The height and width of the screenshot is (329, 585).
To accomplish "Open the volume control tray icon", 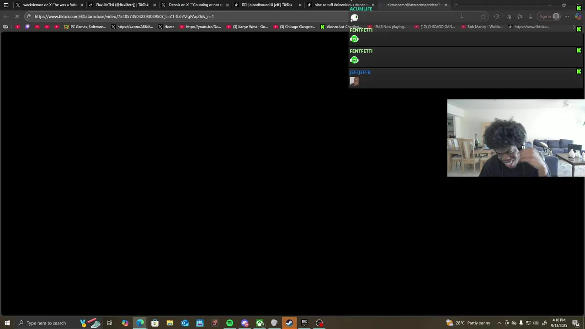I will 536,323.
